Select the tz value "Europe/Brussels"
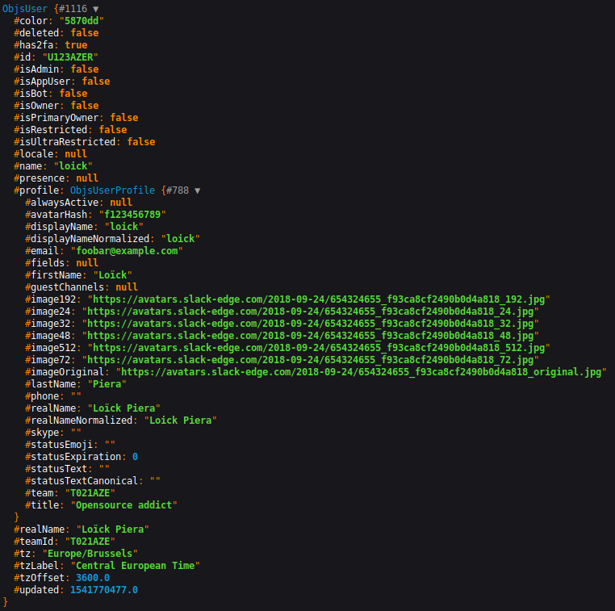 coord(90,555)
